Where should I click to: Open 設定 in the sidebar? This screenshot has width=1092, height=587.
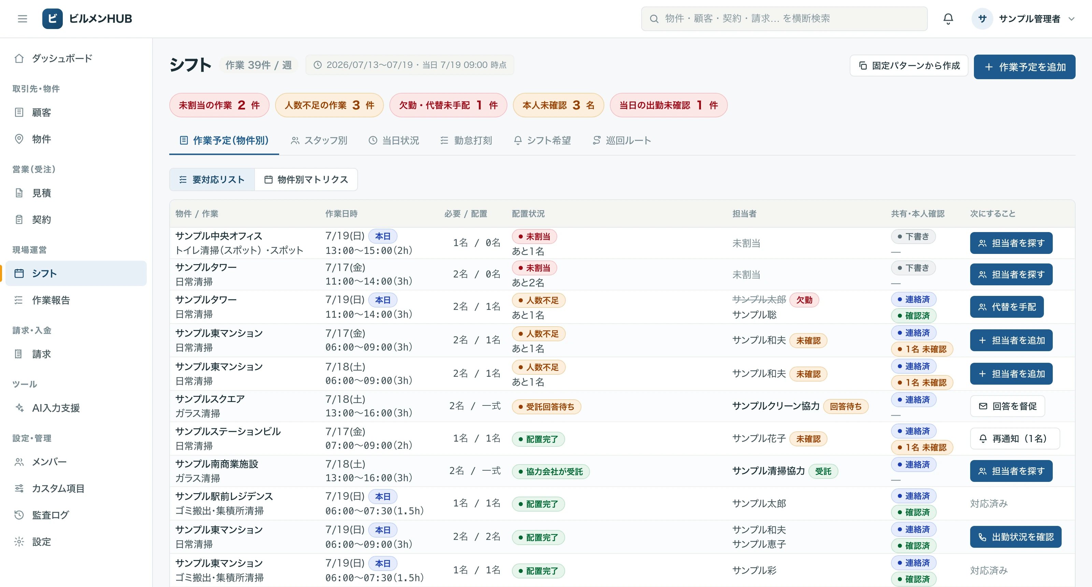76,542
